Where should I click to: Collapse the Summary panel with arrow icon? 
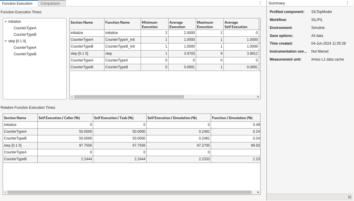[350, 197]
